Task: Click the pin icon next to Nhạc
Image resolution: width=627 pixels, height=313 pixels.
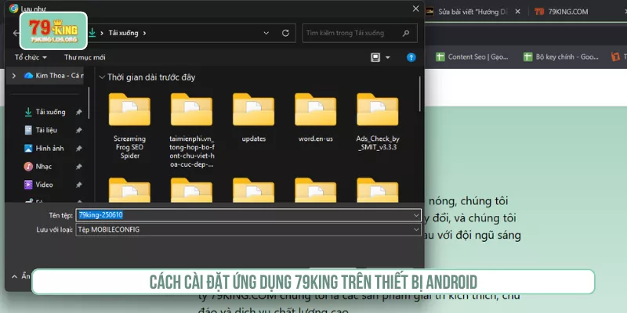Action: pyautogui.click(x=79, y=167)
